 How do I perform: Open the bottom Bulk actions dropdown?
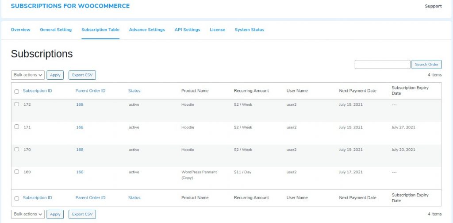point(28,214)
